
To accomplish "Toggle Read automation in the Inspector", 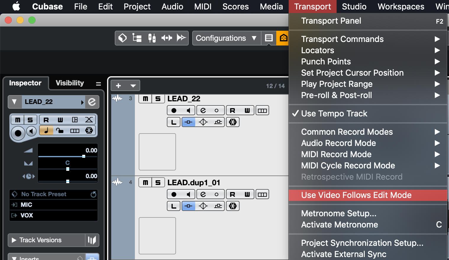I will pos(46,120).
